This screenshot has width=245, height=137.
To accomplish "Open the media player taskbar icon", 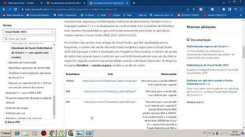I will 35,133.
